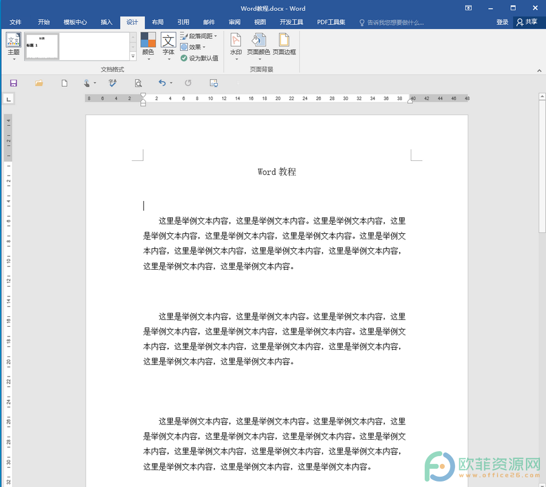Click the first line indent ruler marker
The image size is (546, 487).
click(x=143, y=95)
